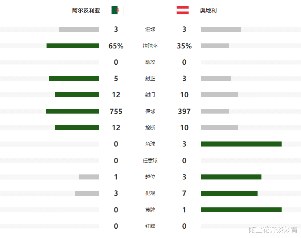Click Austria's green offside bar
Image resolution: width=301 pixels, height=238 pixels.
click(231, 177)
